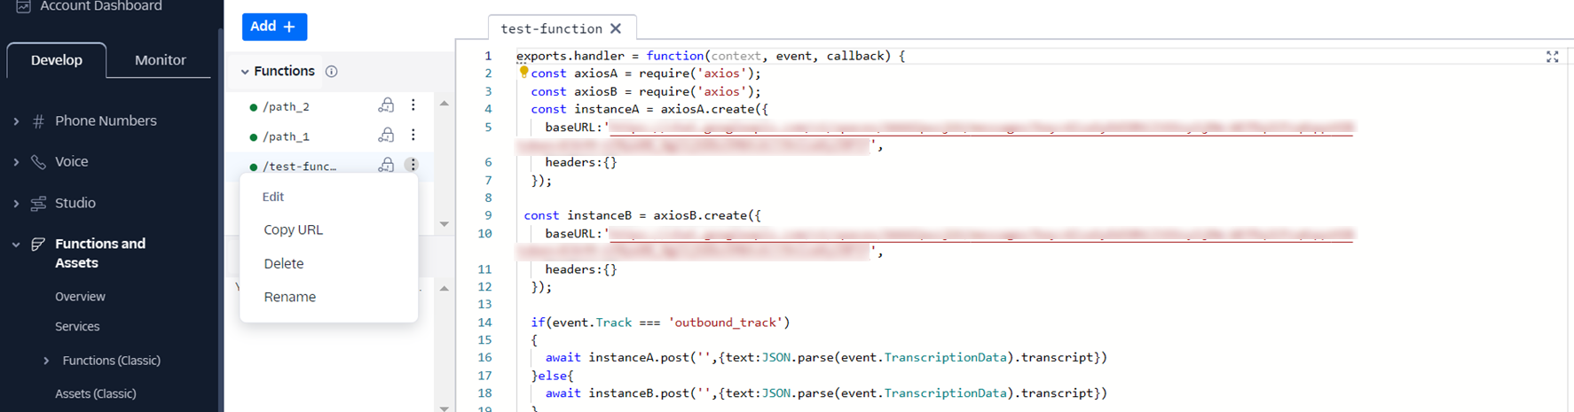This screenshot has height=412, width=1574.
Task: Toggle visibility lock for /test-func…
Action: point(386,165)
